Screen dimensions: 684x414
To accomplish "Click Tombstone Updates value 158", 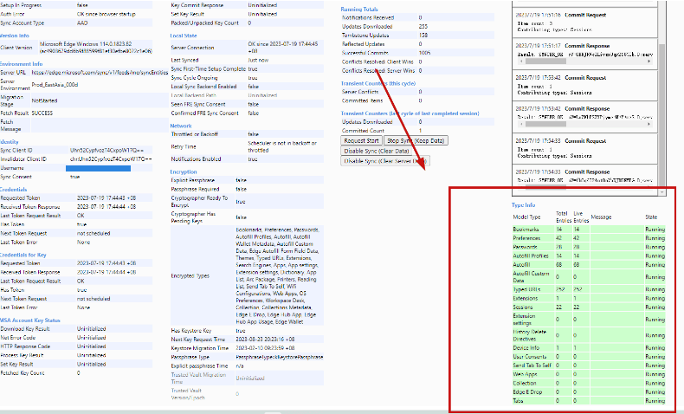I will click(x=423, y=36).
